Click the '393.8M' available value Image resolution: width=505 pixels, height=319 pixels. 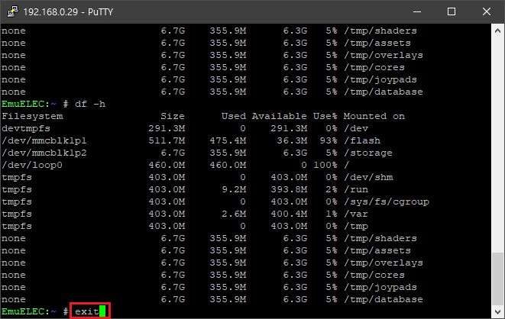pos(289,190)
